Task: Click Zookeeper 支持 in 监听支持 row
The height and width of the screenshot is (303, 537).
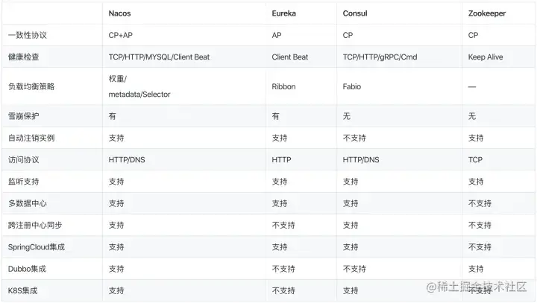Action: click(476, 182)
